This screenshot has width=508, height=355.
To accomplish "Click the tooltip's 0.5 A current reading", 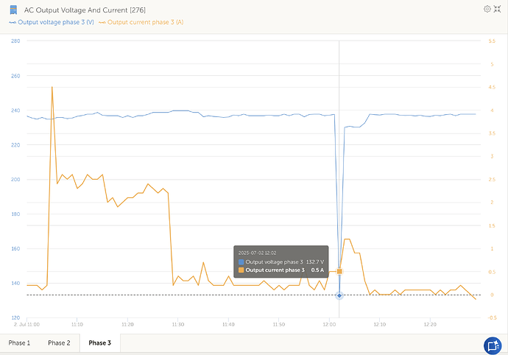I will (x=317, y=270).
